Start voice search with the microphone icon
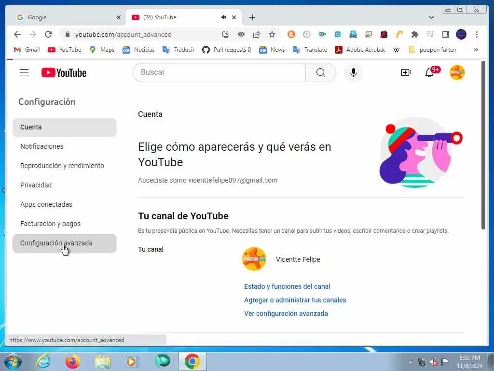494x371 pixels. pos(354,72)
